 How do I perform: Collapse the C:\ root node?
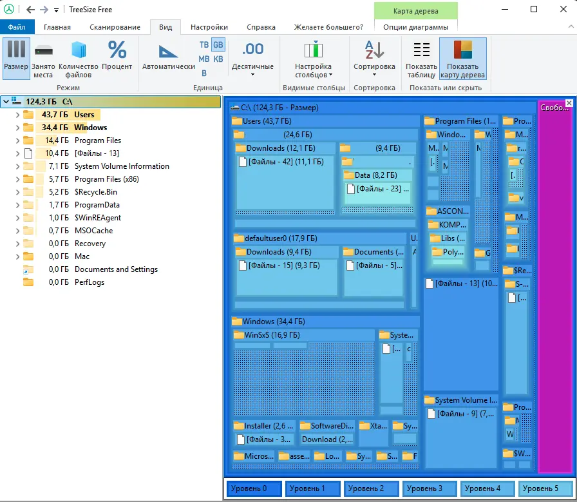click(x=6, y=101)
